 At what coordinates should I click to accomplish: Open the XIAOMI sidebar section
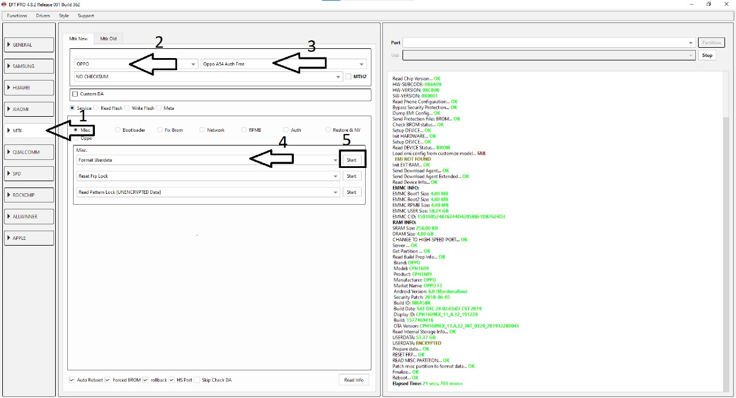[x=29, y=109]
